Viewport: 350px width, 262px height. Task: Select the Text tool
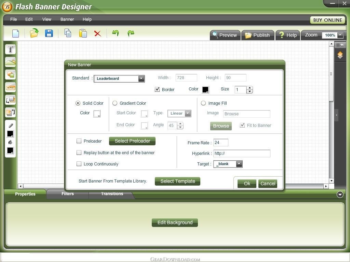coord(10,49)
